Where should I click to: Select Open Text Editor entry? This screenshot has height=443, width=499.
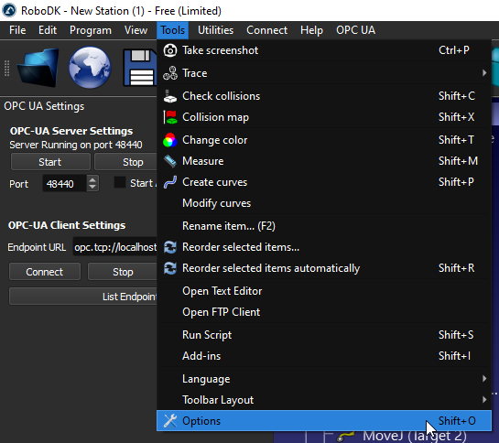pos(324,291)
